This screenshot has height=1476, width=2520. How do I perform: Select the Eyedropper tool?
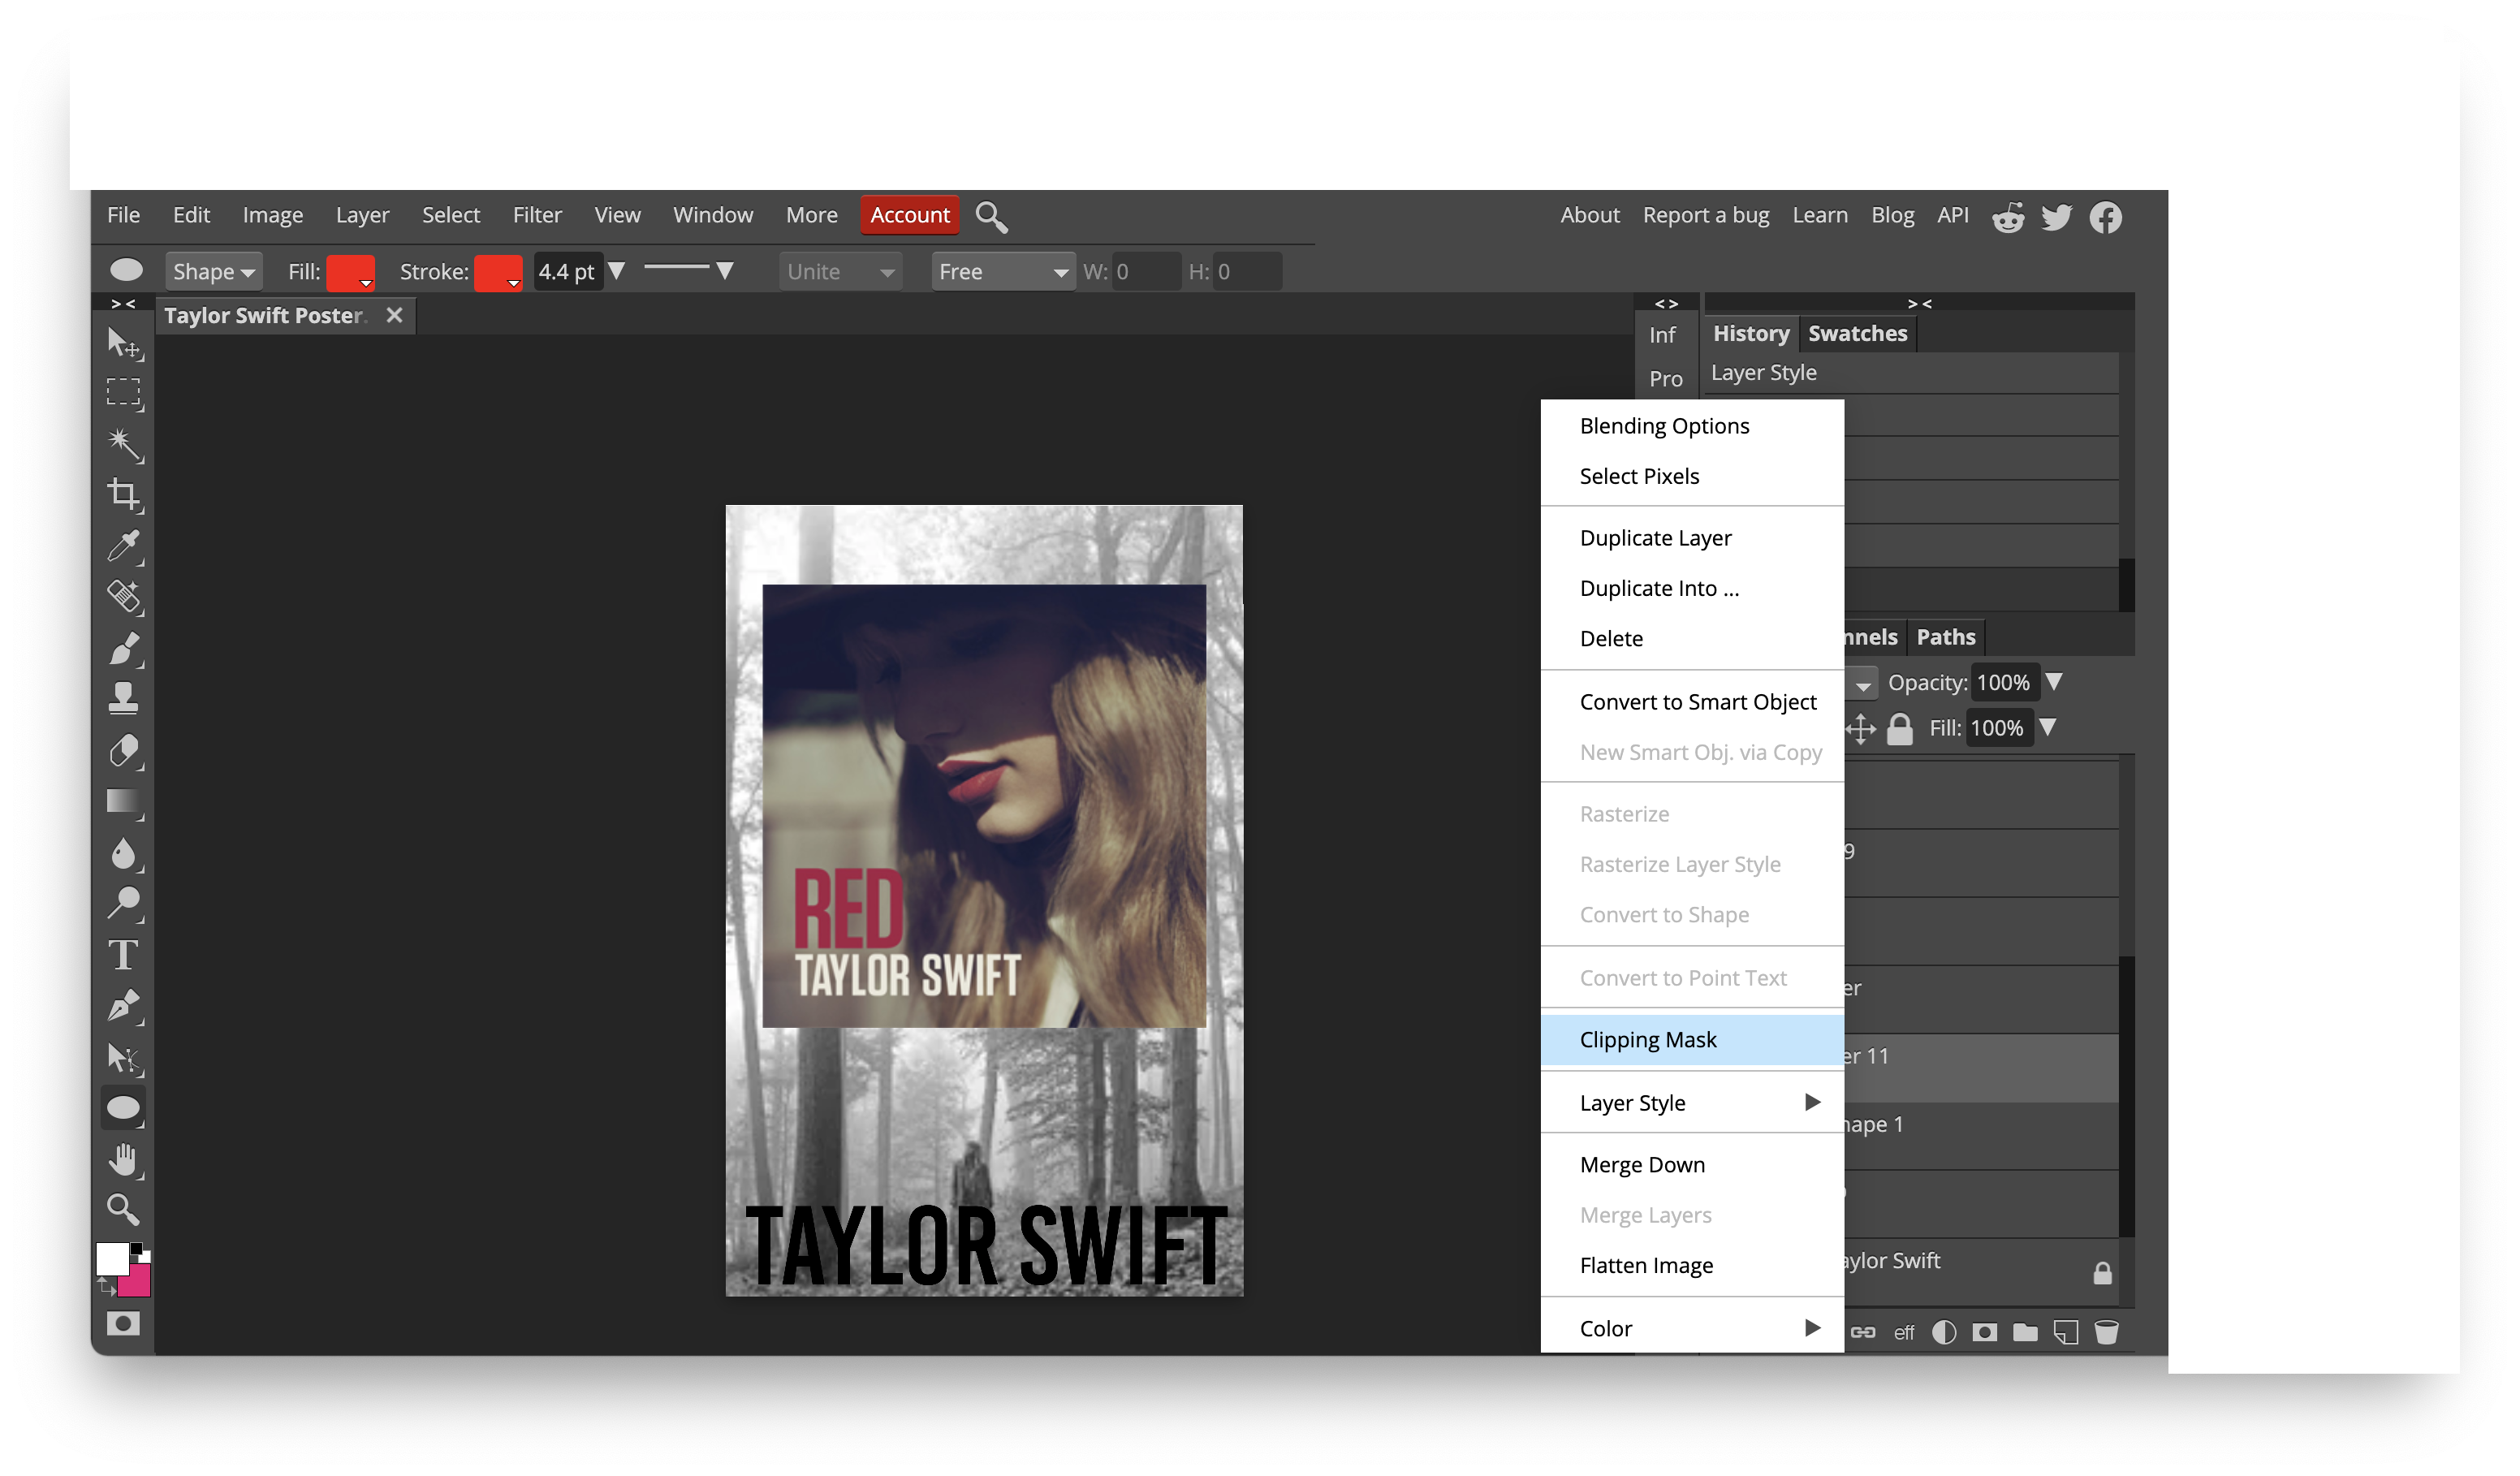tap(124, 546)
